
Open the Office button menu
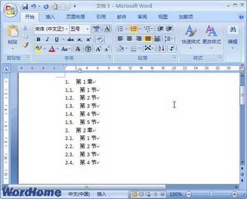click(10, 10)
